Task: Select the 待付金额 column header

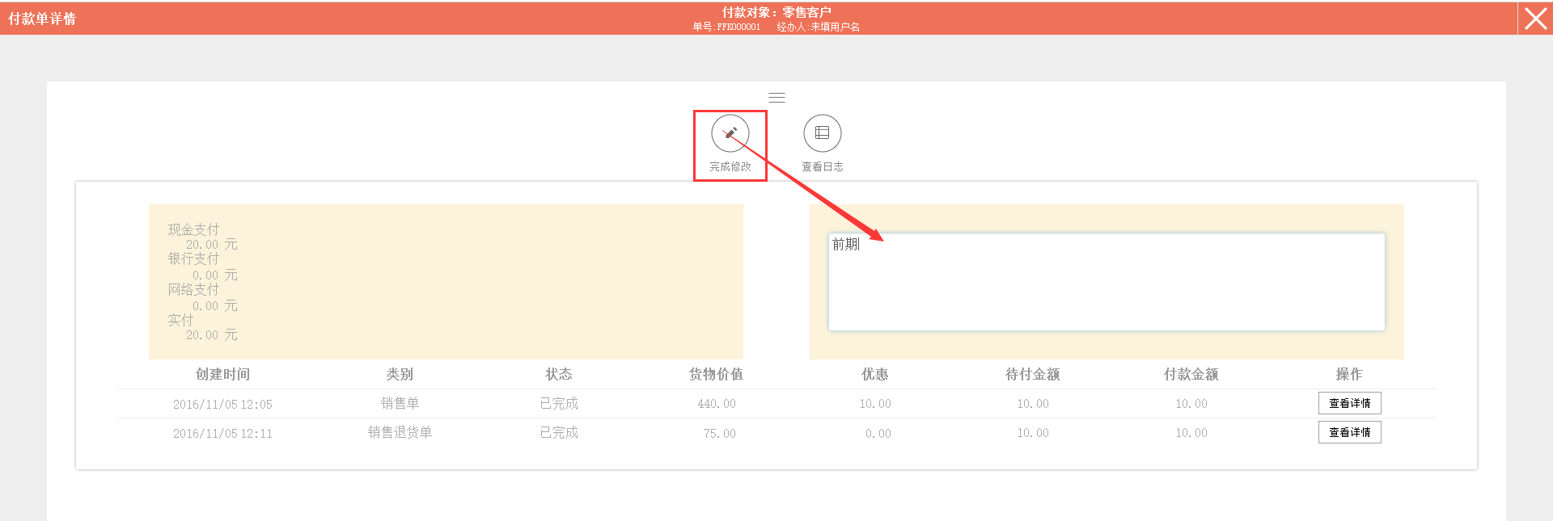Action: pos(1032,374)
